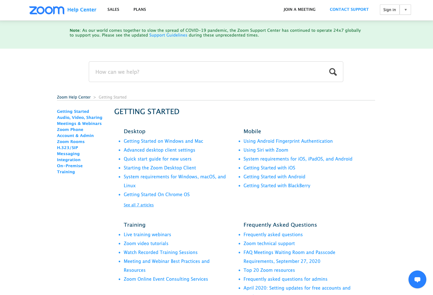Open System requirements for Windows, macOS, Linux
The image size is (433, 295).
pyautogui.click(x=175, y=181)
